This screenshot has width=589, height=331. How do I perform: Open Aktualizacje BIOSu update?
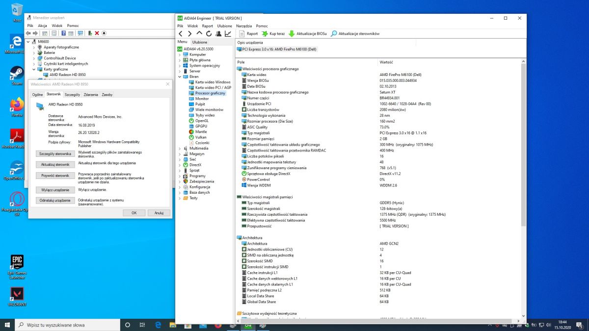click(x=308, y=34)
